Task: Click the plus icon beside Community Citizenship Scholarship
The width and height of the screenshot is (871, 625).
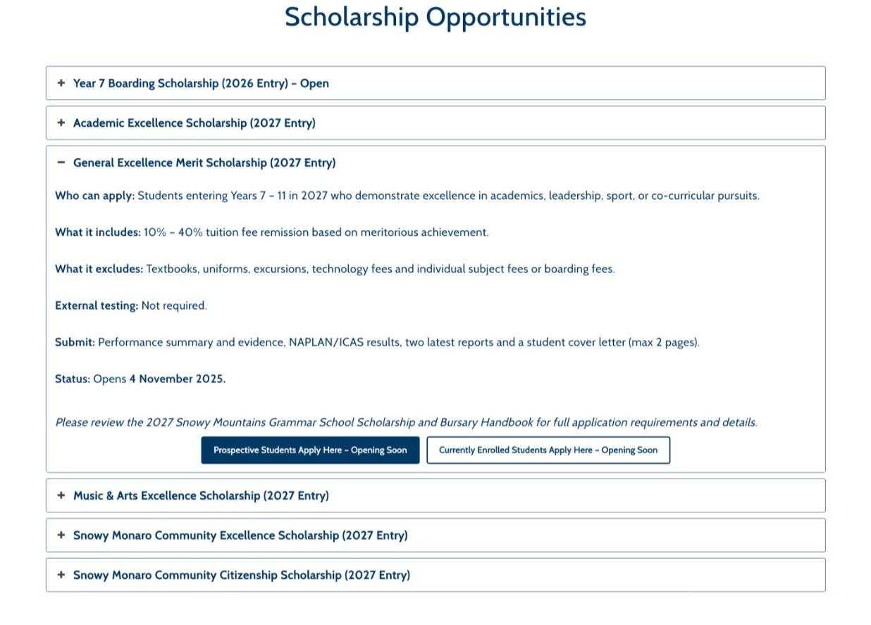Action: [x=61, y=575]
